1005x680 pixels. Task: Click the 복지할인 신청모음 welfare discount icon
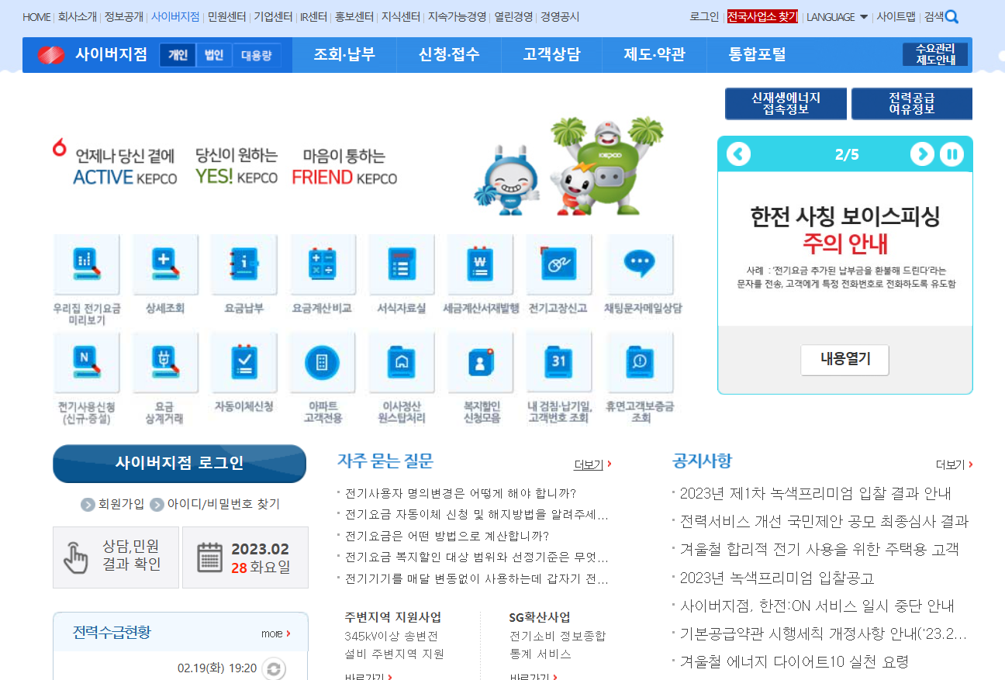click(480, 362)
